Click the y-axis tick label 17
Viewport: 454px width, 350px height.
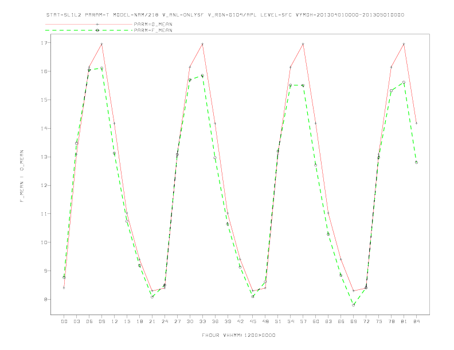coord(44,43)
